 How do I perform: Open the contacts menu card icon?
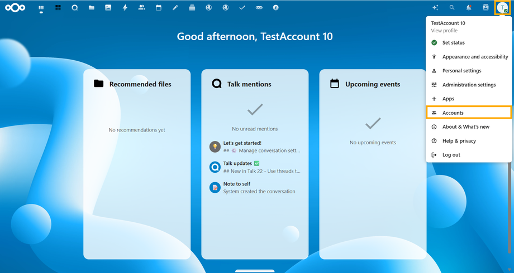(486, 7)
